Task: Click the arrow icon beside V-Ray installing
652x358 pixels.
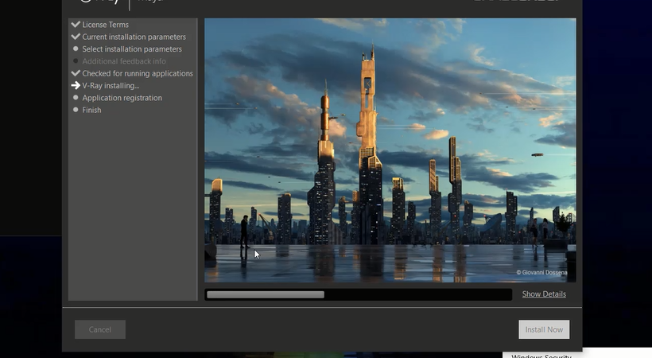Action: (76, 86)
